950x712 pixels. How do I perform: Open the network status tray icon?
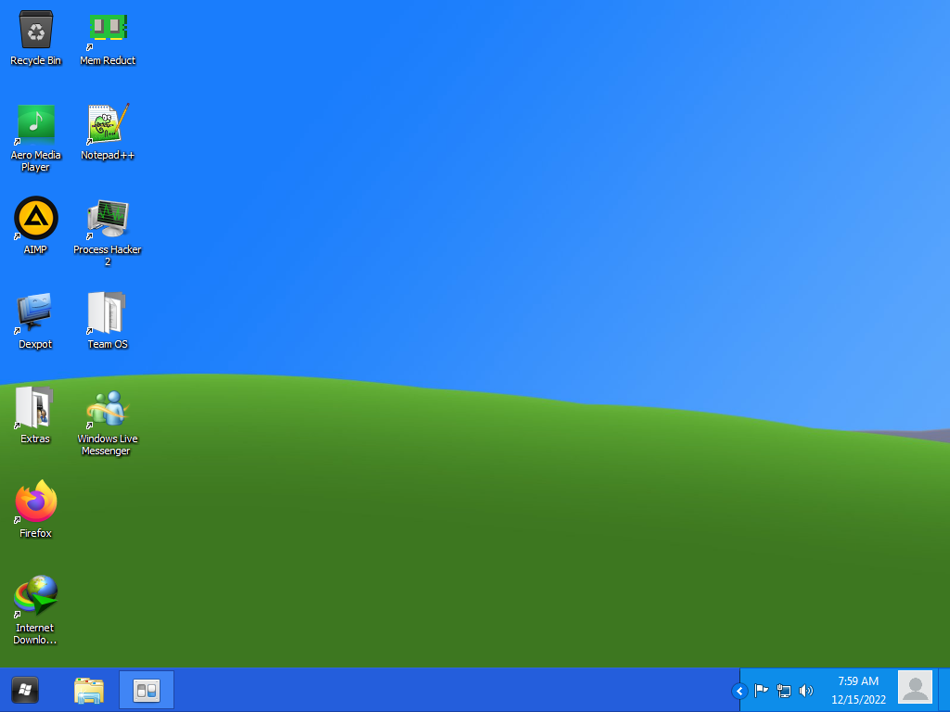coord(784,690)
